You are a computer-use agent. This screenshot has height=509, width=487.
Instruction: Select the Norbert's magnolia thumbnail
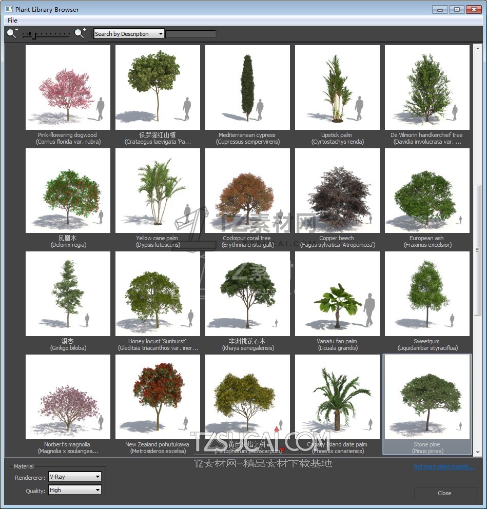pos(68,397)
